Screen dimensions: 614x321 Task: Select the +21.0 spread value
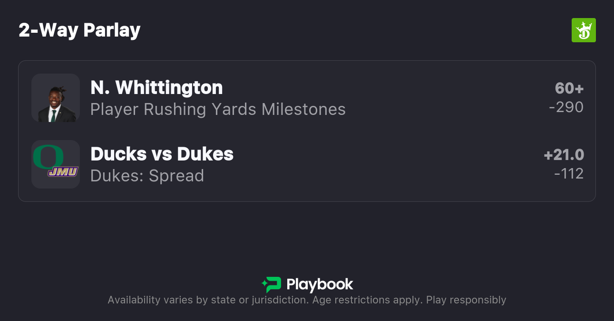pos(564,155)
